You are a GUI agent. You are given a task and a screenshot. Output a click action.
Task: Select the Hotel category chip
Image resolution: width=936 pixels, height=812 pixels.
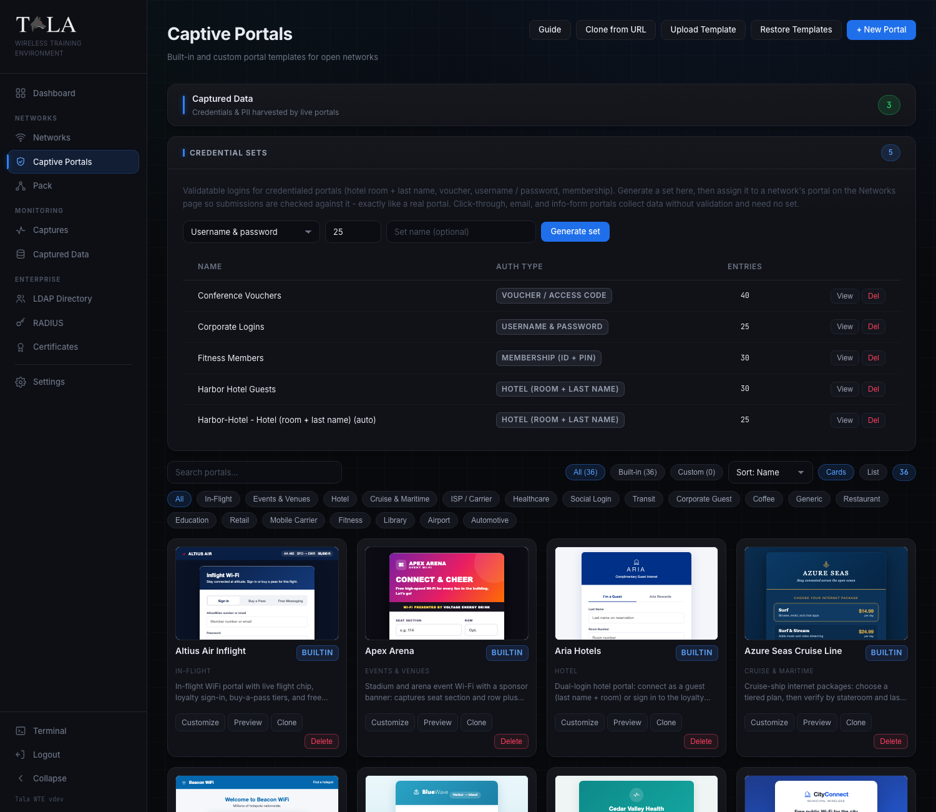click(x=340, y=499)
